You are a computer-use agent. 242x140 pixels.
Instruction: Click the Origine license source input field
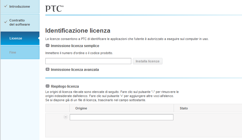[122, 117]
